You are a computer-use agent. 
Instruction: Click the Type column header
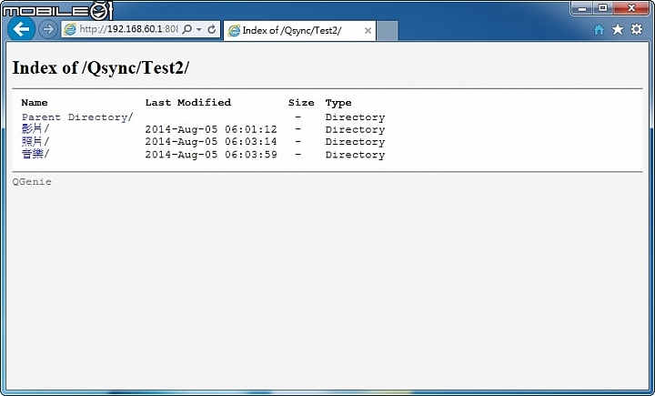pyautogui.click(x=338, y=103)
